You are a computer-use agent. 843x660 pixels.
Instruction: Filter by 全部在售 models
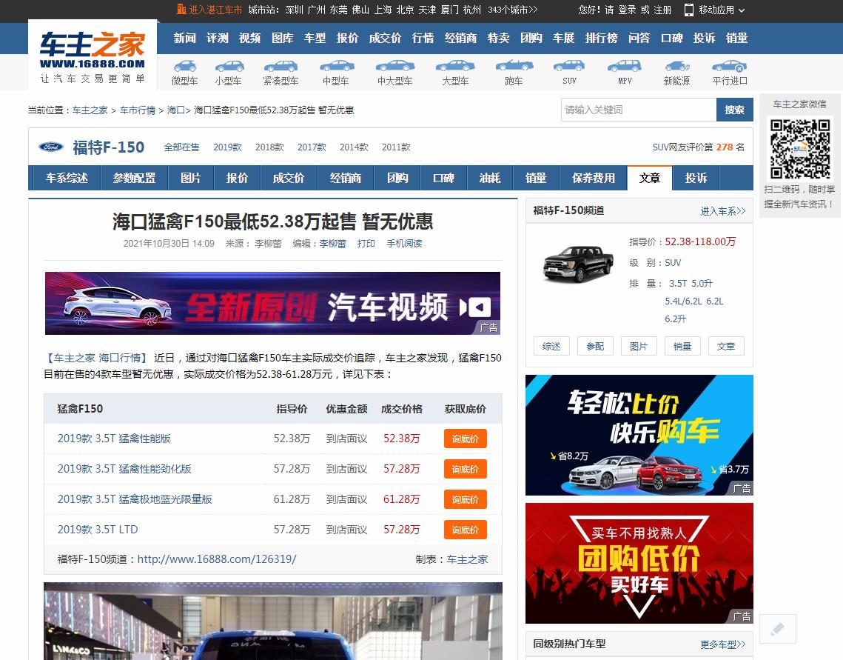pyautogui.click(x=182, y=147)
